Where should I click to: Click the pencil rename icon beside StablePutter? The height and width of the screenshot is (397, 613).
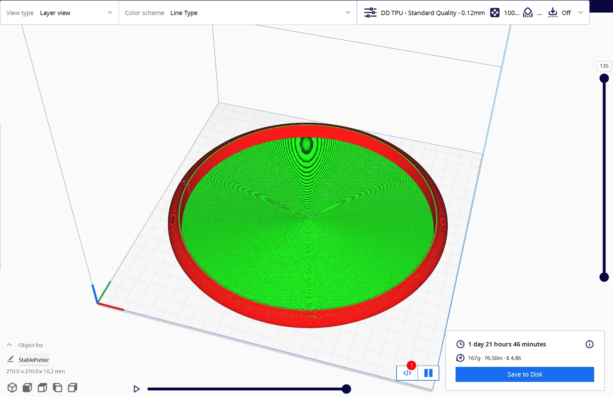(x=10, y=359)
